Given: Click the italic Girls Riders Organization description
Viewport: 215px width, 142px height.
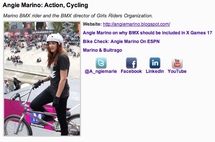Looking at the screenshot, I should click(78, 16).
